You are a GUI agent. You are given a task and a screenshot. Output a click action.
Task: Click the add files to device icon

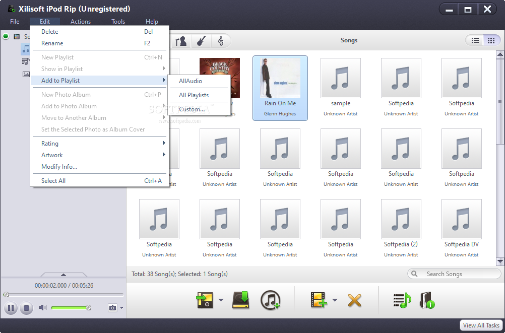coord(318,300)
